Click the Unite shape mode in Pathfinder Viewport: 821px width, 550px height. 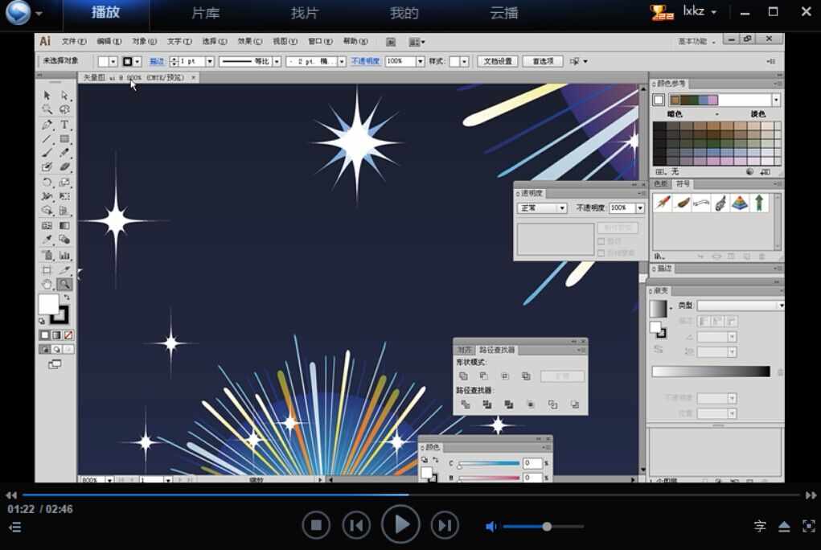pos(463,376)
